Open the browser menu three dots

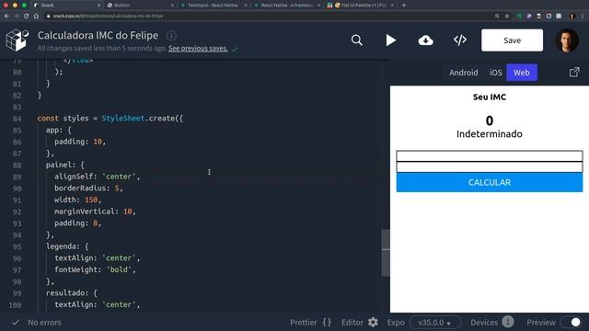[583, 17]
